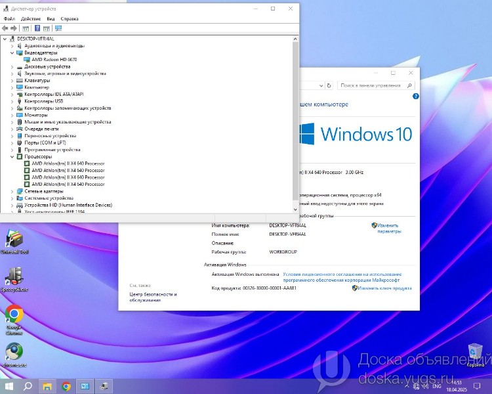
Task: Collapse the Видеоадаптеры category
Action: point(12,53)
